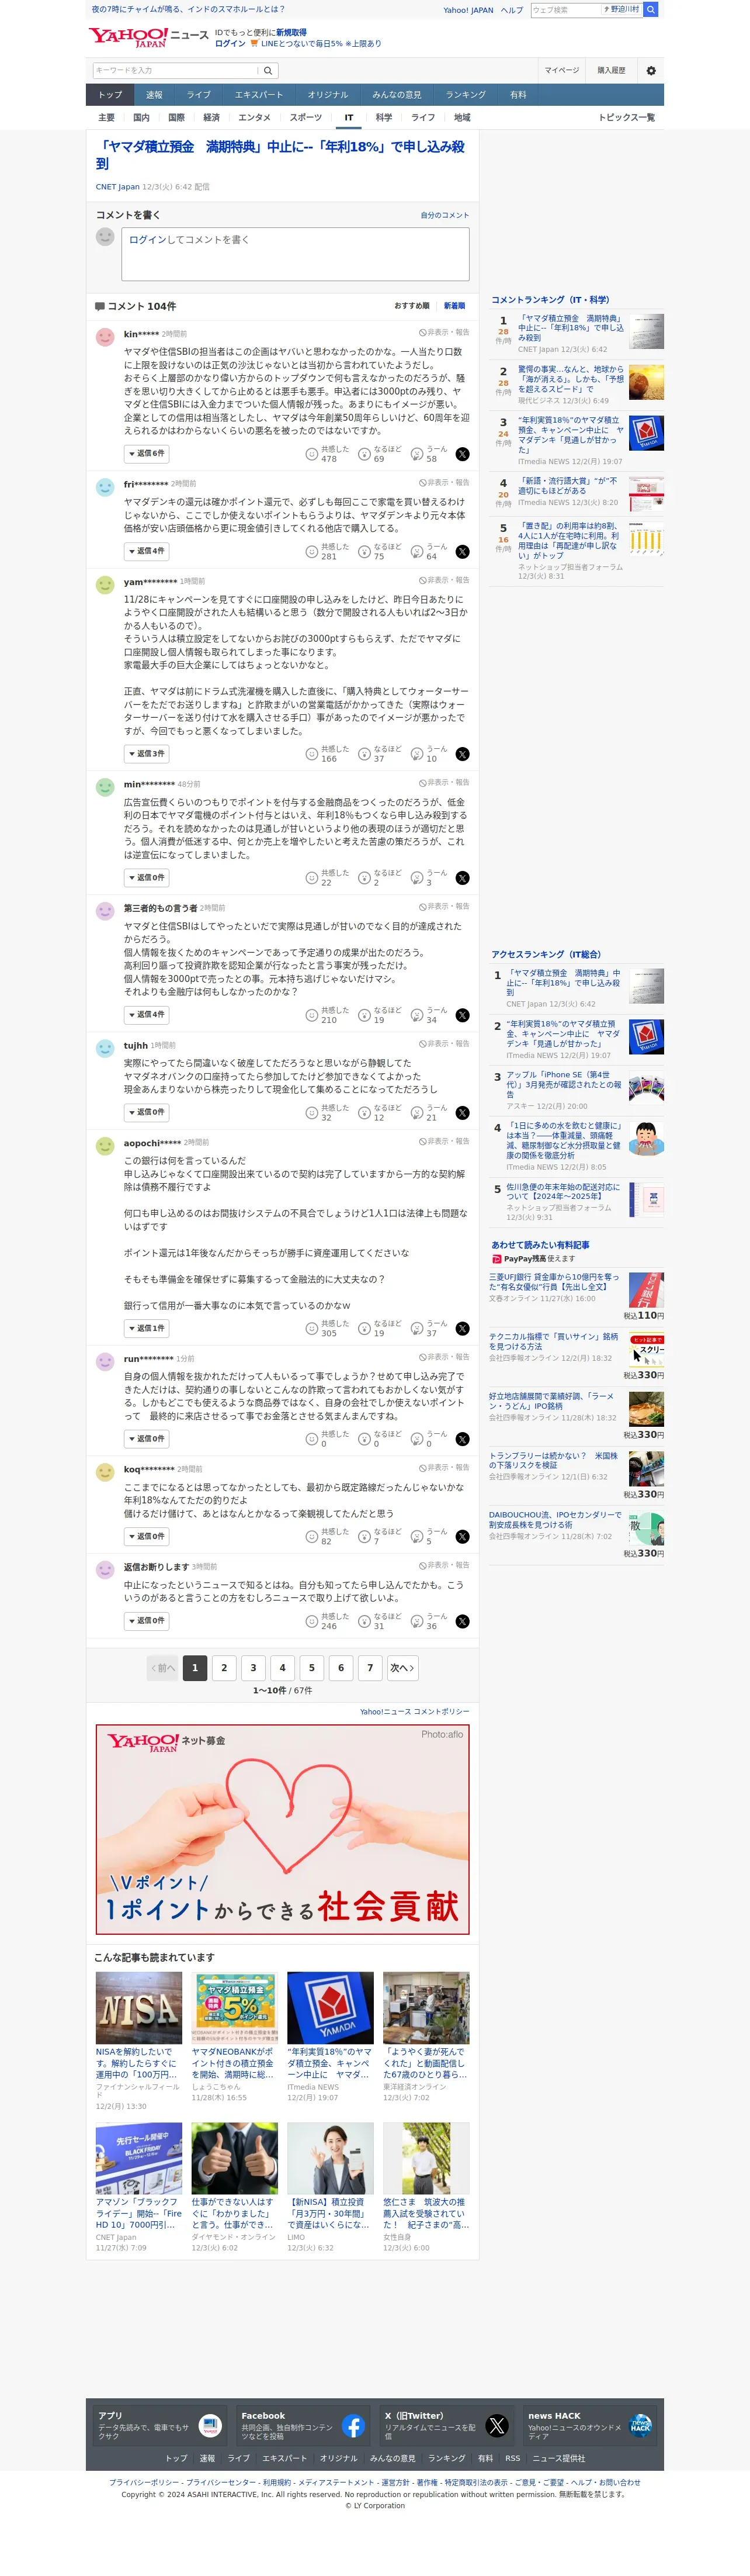Screen dimensions: 750x2576
Task: Expand 返信0件 under run******** comment
Action: point(147,1439)
